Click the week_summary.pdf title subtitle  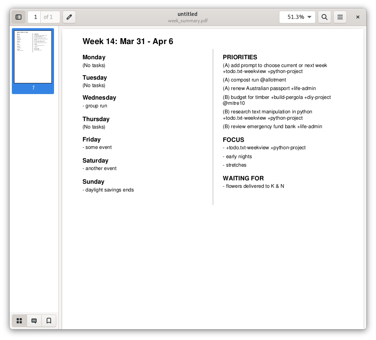(188, 21)
